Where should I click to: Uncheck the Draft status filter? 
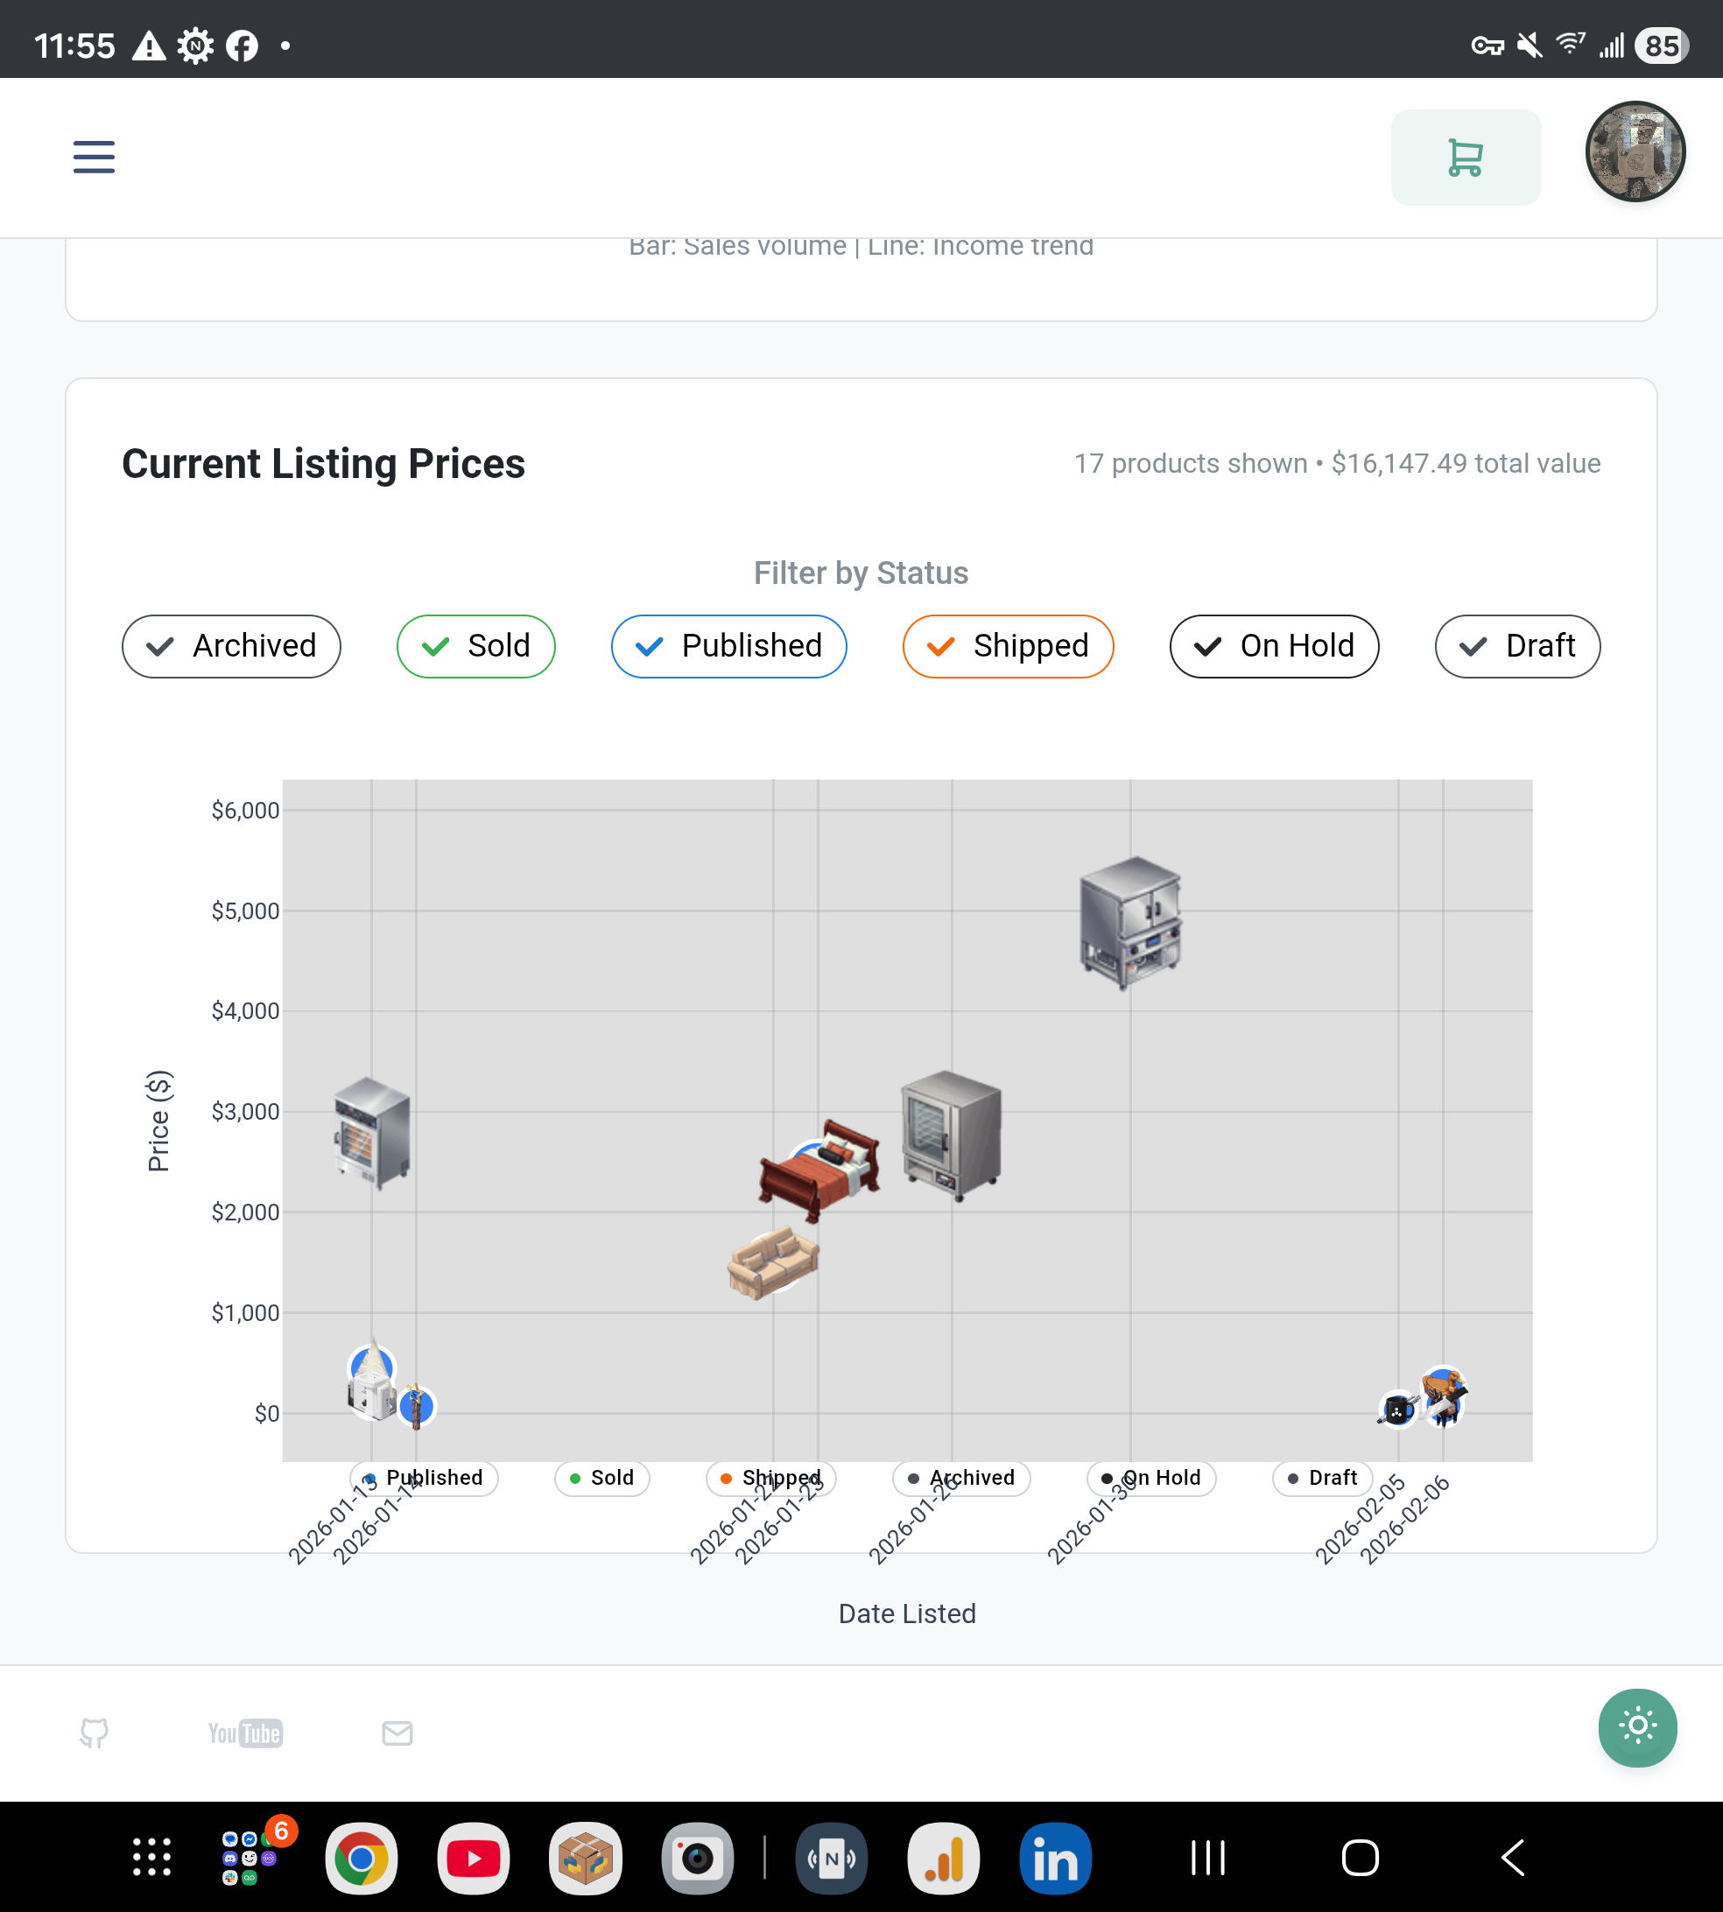1516,646
